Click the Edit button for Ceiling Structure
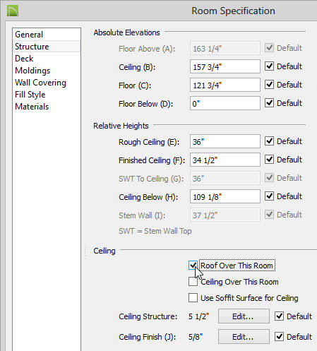This screenshot has height=351, width=317. (244, 316)
